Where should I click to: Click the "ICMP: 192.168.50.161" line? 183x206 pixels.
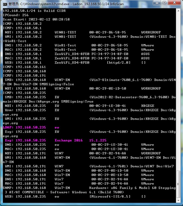click(24, 67)
